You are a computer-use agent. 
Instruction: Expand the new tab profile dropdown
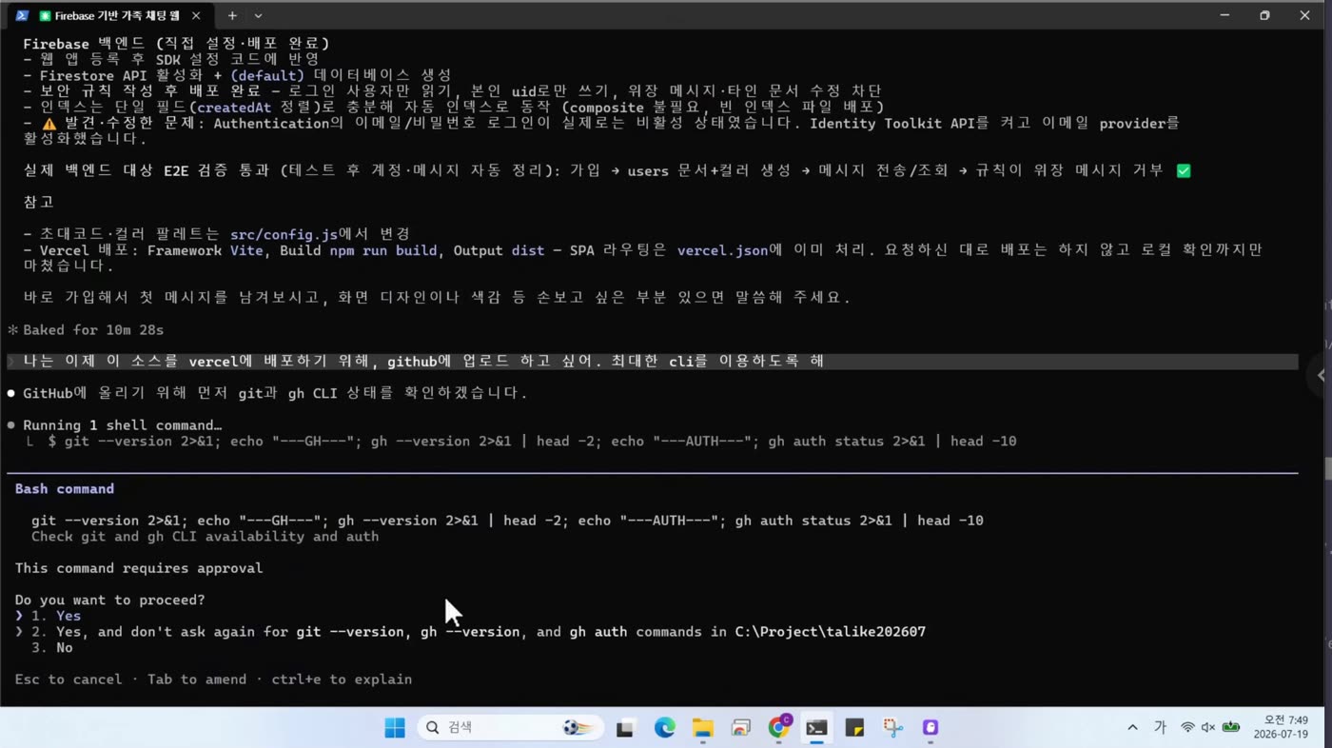coord(258,15)
